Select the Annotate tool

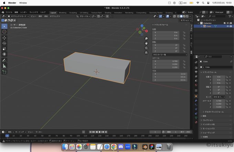[4, 61]
